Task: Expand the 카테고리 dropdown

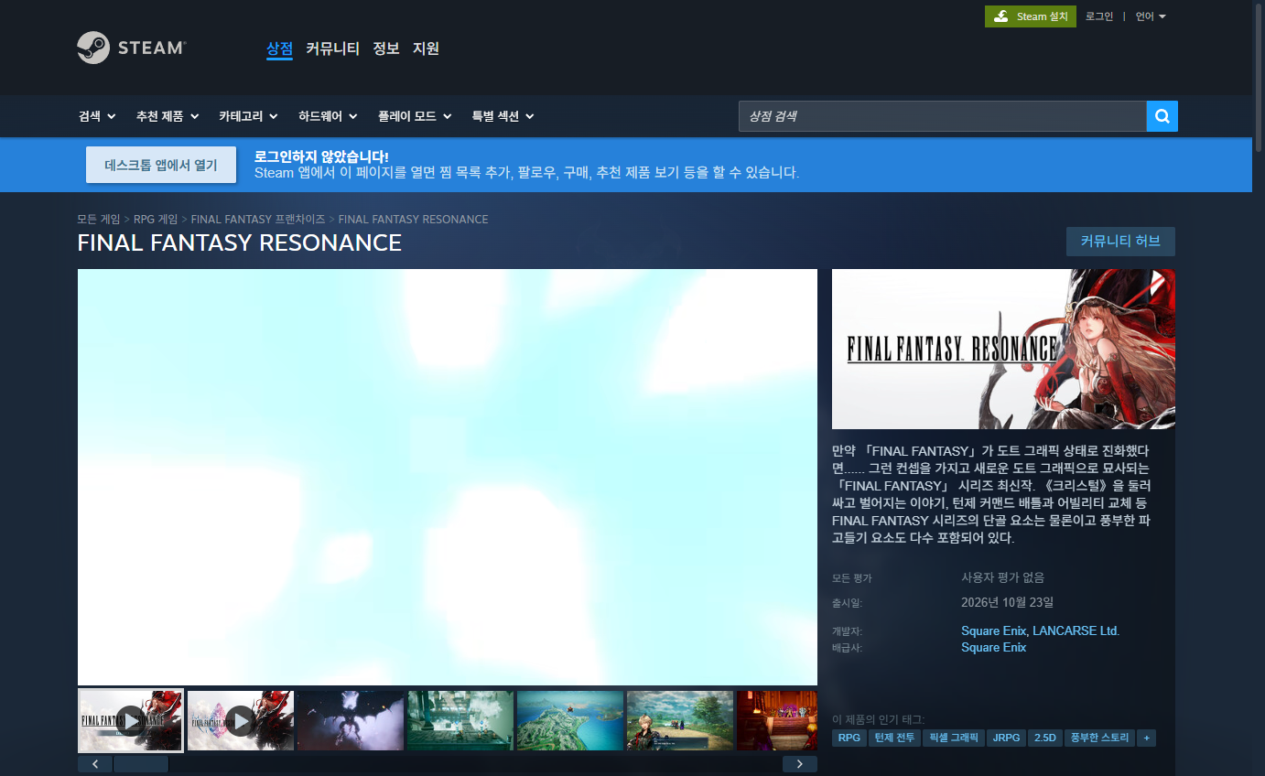Action: (x=248, y=116)
